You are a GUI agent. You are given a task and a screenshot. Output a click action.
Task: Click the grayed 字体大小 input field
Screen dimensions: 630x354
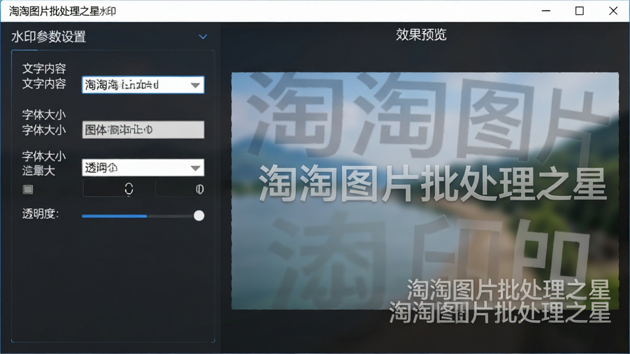[143, 130]
